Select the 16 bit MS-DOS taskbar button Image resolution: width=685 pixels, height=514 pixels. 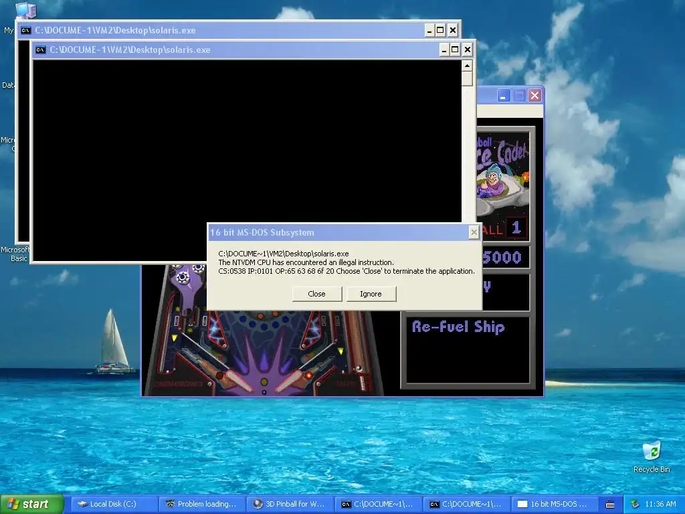click(x=555, y=504)
